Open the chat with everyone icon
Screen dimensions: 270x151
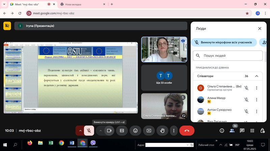tap(242, 131)
